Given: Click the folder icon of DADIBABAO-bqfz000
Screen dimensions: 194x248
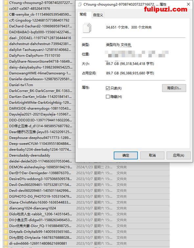Looking at the screenshot, I should [x=6, y=32].
